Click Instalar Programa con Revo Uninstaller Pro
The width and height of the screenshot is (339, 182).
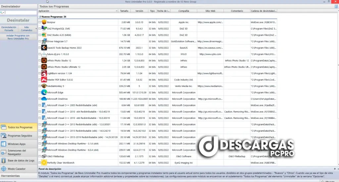click(x=18, y=37)
